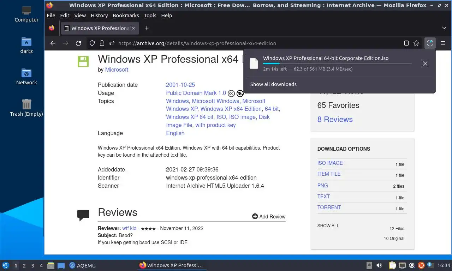The image size is (452, 271).
Task: Click the Add Review link
Action: [x=269, y=217]
